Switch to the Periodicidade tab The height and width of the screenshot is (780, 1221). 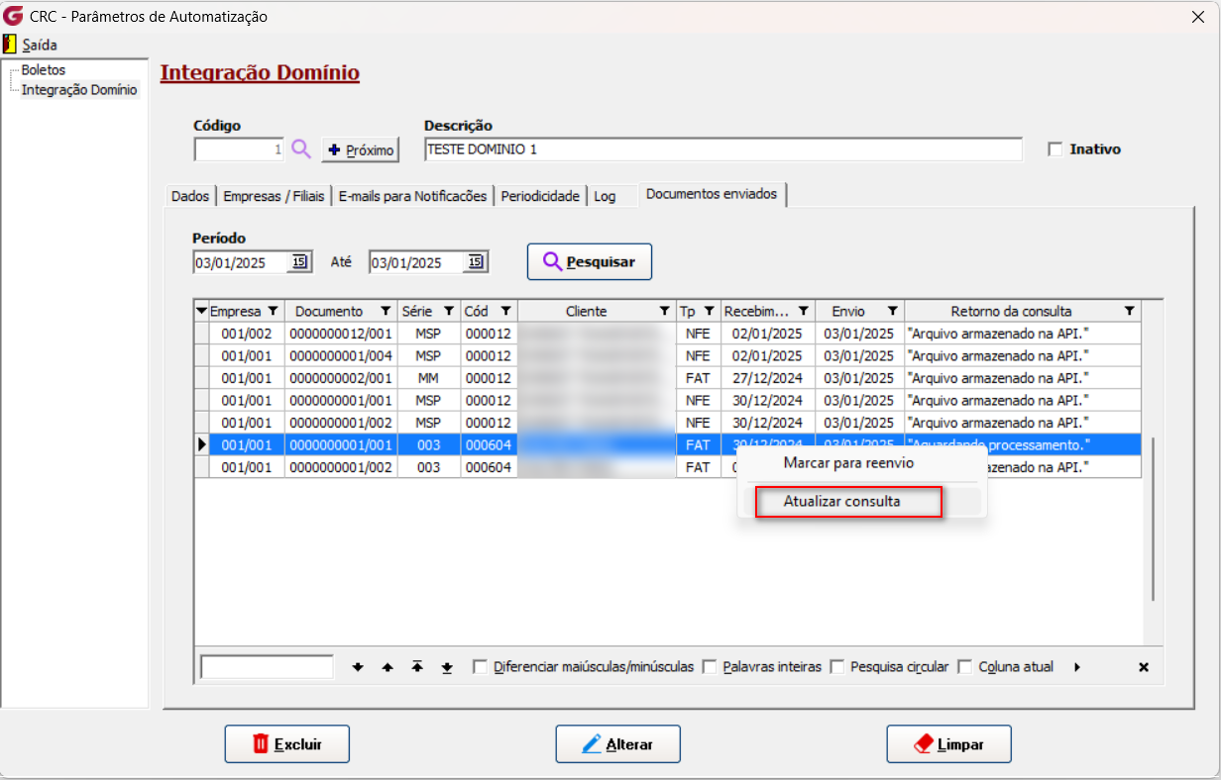click(540, 196)
